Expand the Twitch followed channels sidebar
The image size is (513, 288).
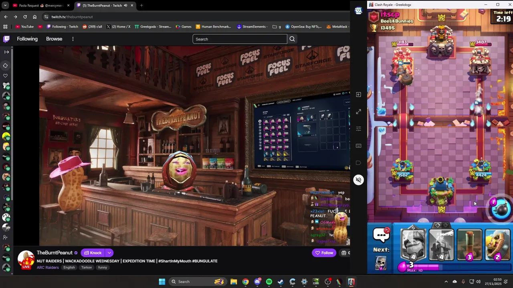point(6,52)
